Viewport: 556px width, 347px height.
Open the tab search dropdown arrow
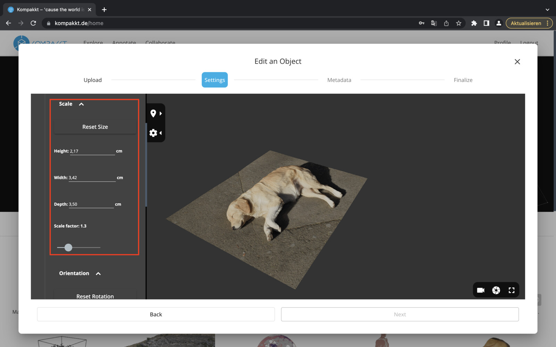547,10
